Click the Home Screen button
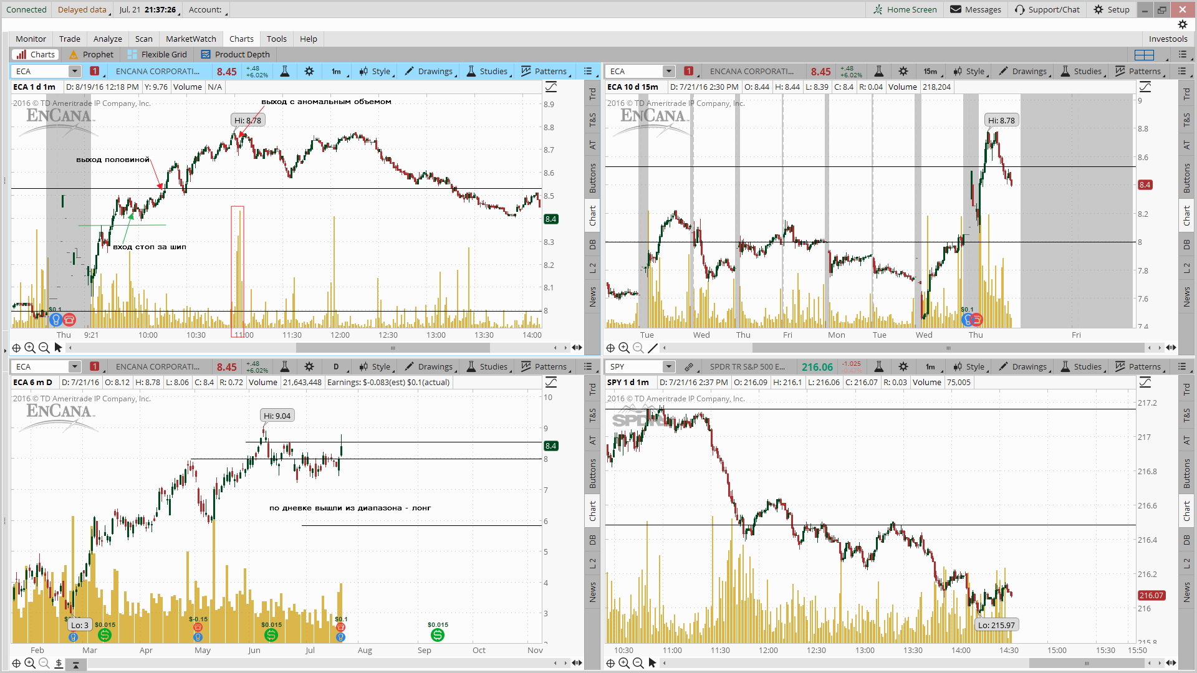1197x673 pixels. pos(905,9)
